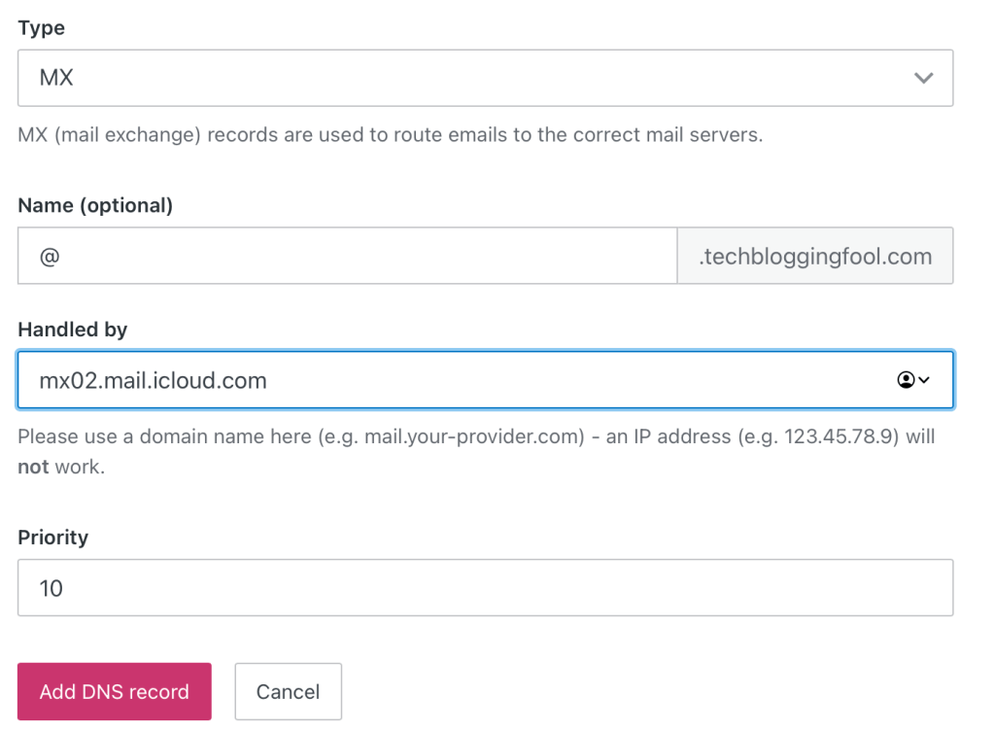Focus the Name field containing @

(x=347, y=257)
